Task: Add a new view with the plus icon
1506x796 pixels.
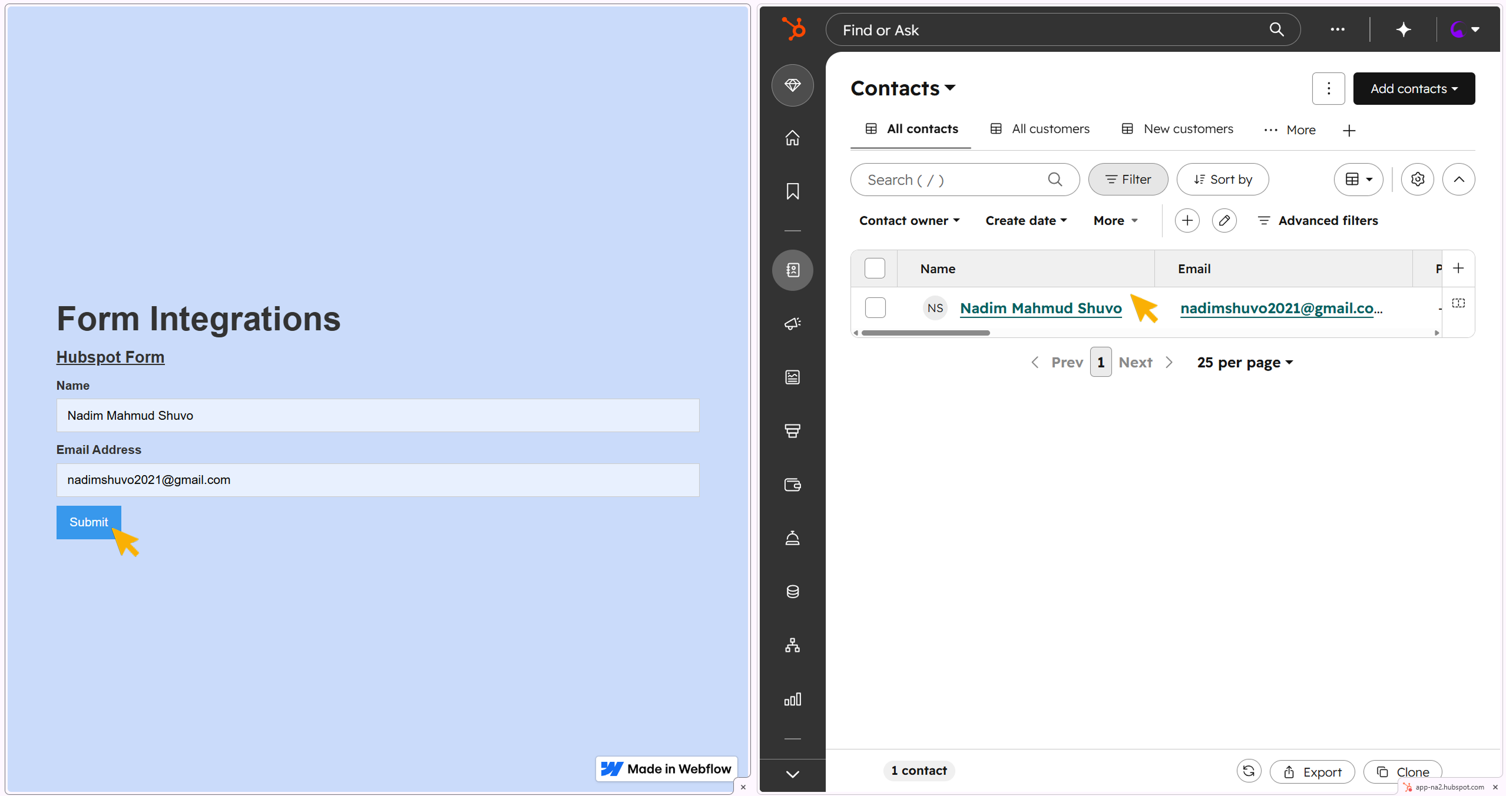Action: [1349, 130]
